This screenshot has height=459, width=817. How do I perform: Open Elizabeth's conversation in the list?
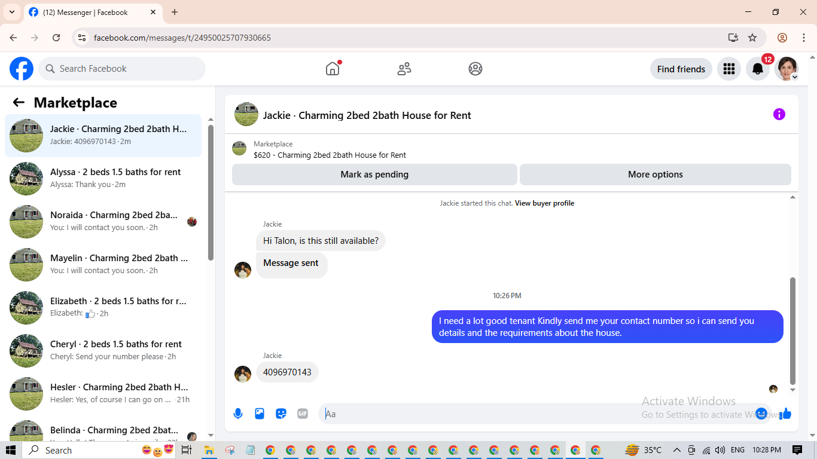click(x=103, y=307)
